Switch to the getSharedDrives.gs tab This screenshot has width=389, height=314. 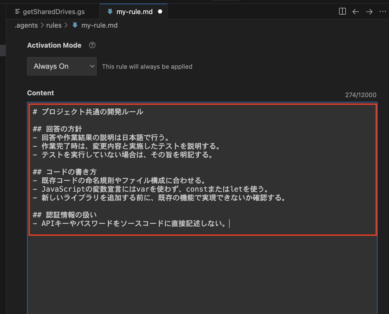coord(53,12)
